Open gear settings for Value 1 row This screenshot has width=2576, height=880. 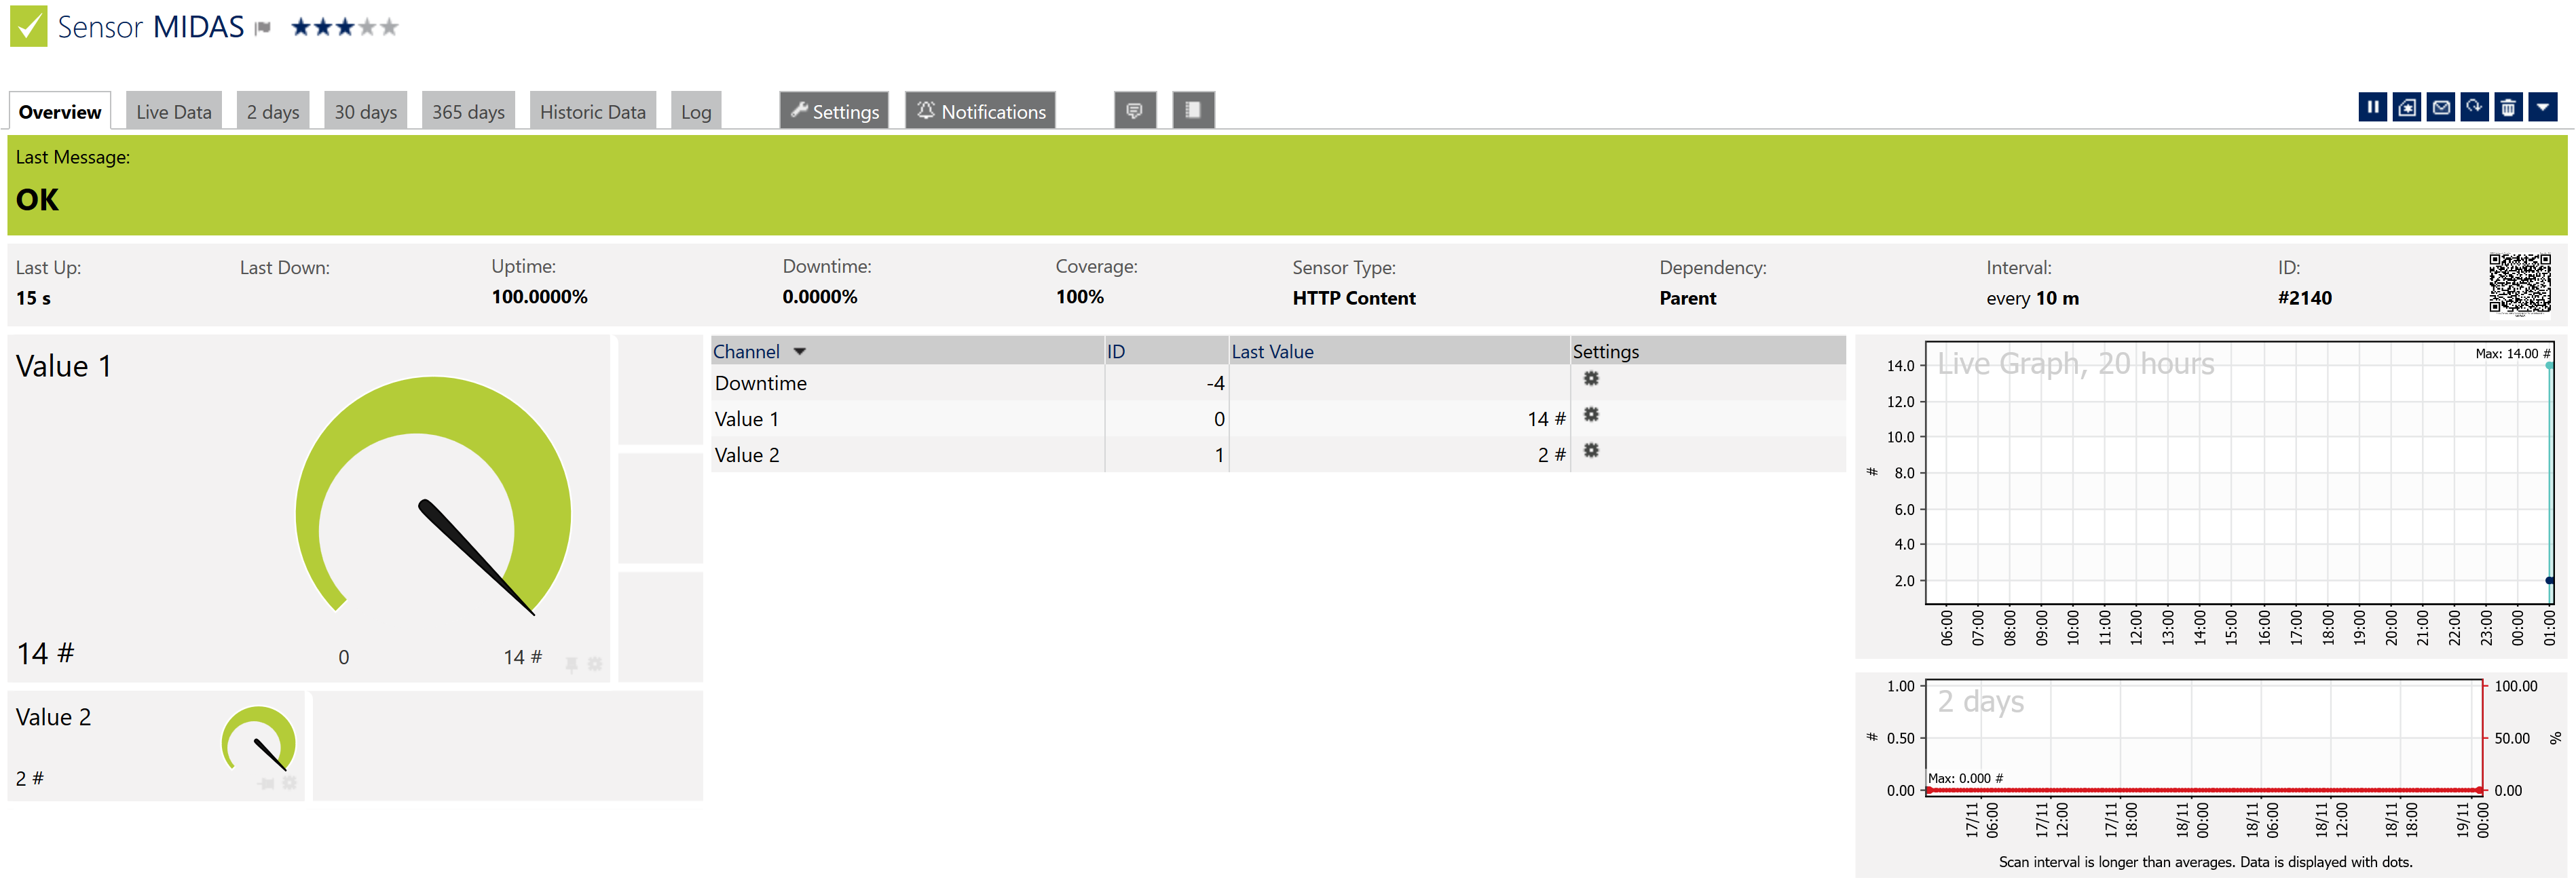click(x=1591, y=415)
